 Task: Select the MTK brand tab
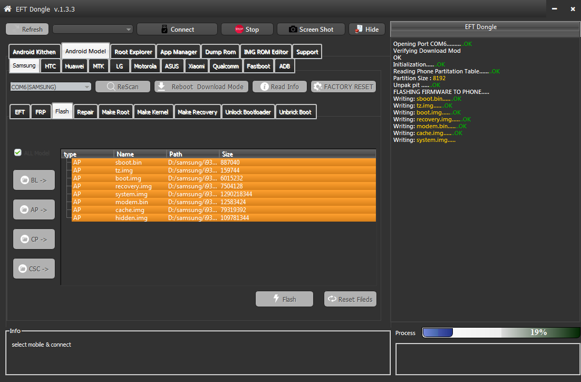click(x=99, y=66)
